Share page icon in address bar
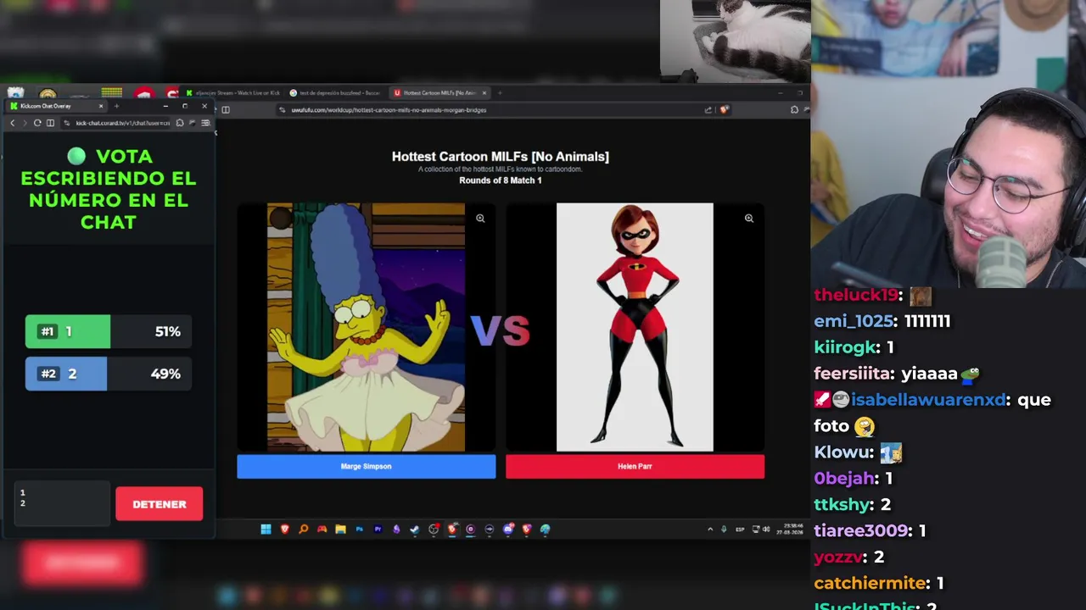Viewport: 1086px width, 610px height. 708,109
